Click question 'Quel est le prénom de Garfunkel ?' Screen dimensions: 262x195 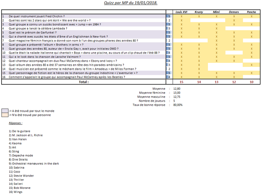[33, 33]
